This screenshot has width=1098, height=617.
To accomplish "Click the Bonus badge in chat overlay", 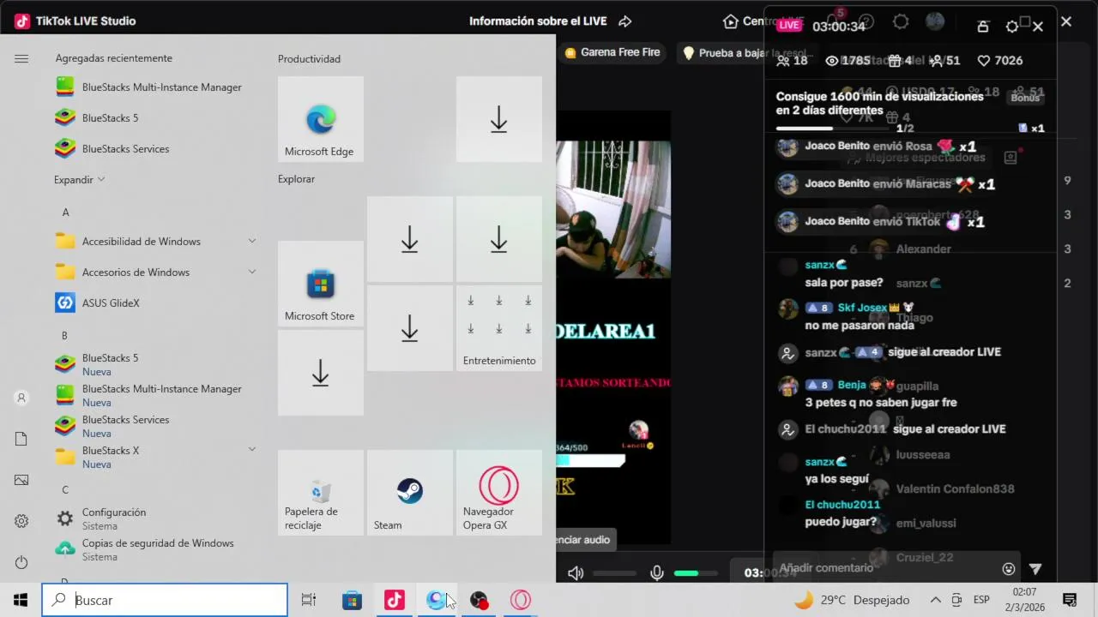I will tap(1025, 97).
